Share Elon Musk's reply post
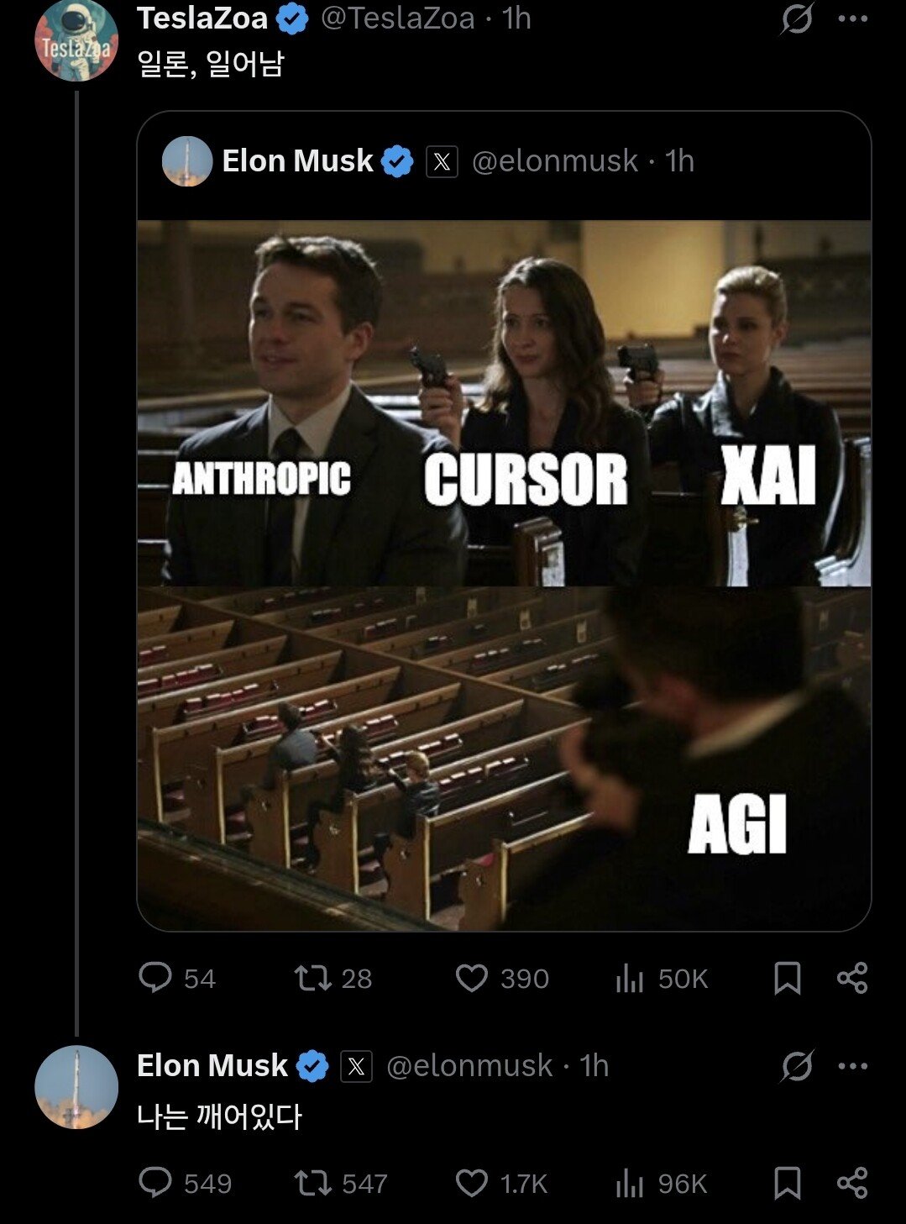Viewport: 906px width, 1224px height. pyautogui.click(x=852, y=1183)
